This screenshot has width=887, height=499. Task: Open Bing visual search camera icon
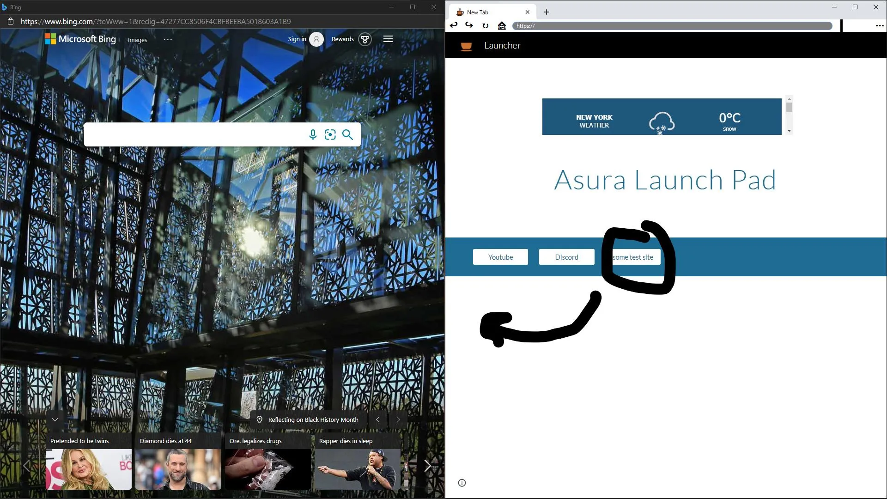point(330,134)
